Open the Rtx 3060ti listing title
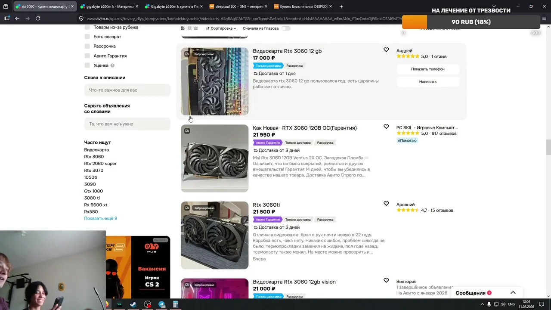This screenshot has width=551, height=310. 266,205
